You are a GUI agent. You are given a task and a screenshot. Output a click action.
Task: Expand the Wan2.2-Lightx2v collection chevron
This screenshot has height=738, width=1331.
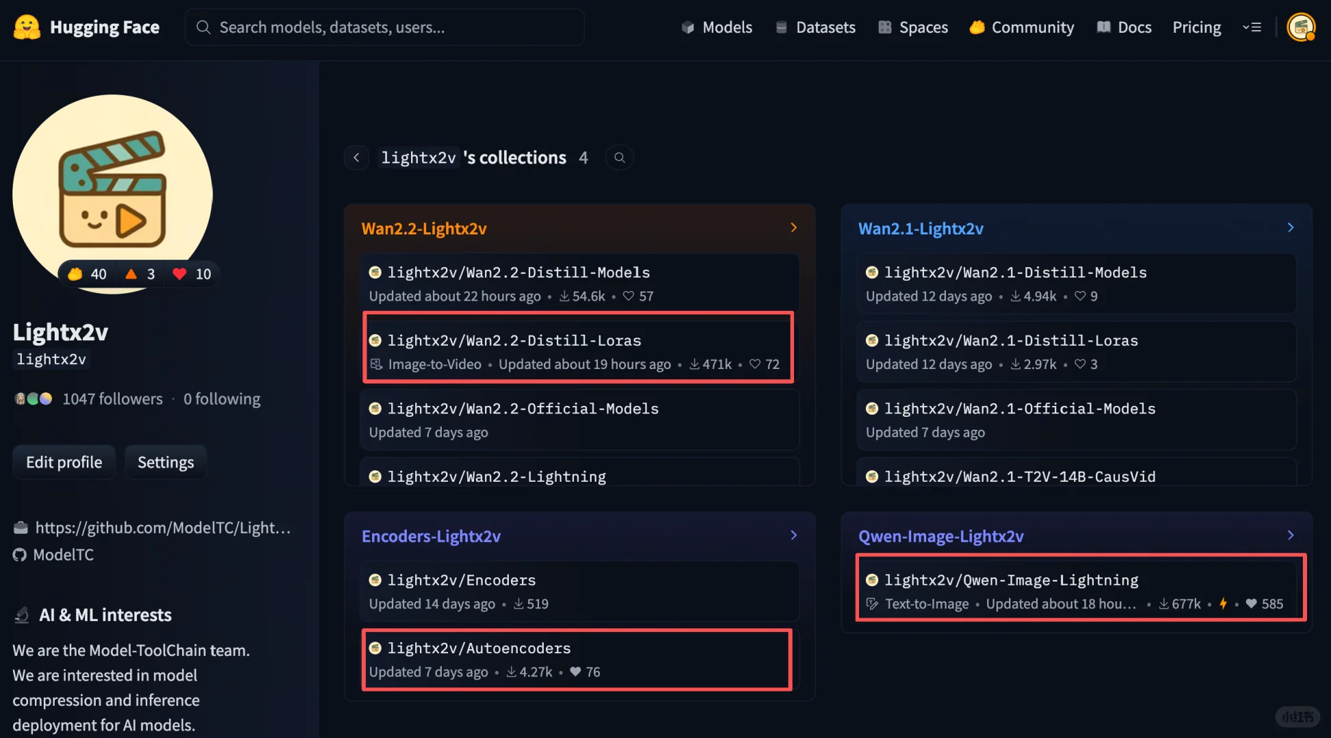pos(793,228)
